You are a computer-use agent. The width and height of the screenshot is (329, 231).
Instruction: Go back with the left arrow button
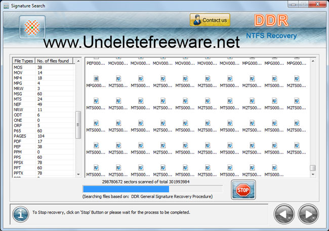[284, 214]
